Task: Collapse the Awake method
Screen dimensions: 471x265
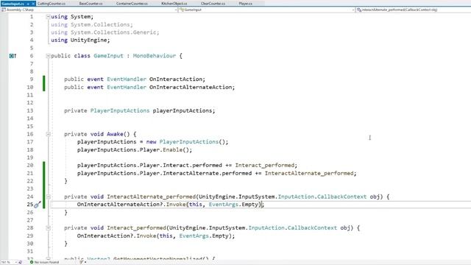Action: coord(48,134)
